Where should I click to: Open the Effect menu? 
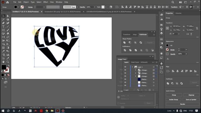pos(46,2)
